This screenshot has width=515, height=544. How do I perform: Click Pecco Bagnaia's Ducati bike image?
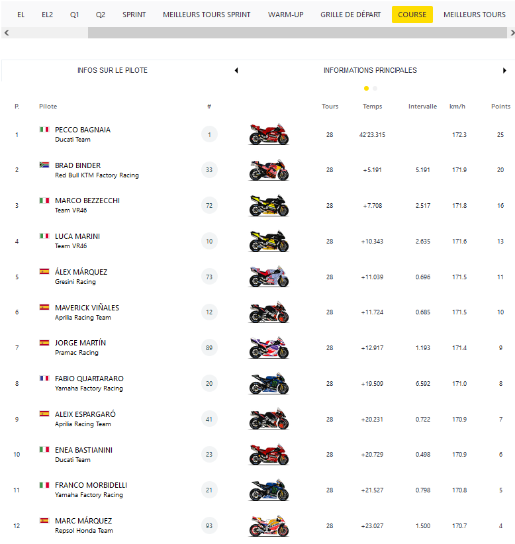(x=269, y=134)
